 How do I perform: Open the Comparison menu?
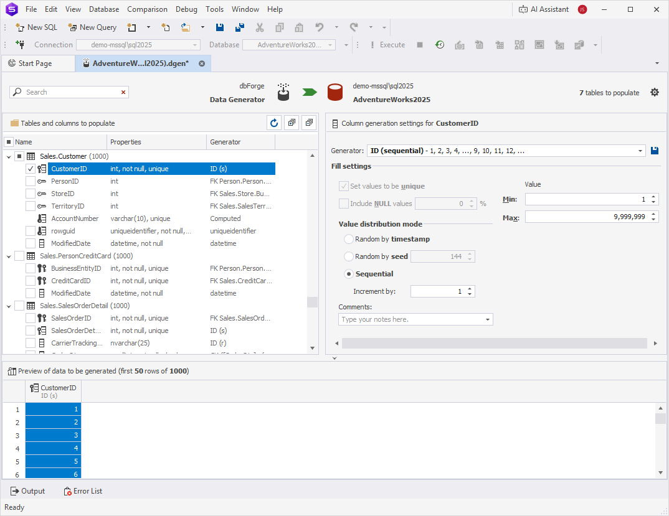(147, 9)
